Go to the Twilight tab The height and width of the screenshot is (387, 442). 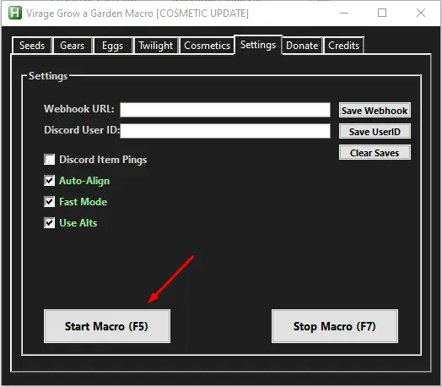click(x=156, y=46)
